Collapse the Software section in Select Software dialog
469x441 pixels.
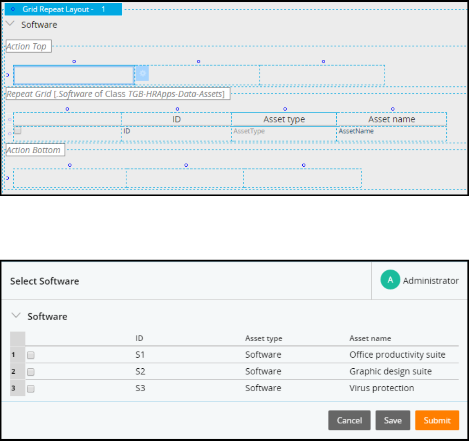pyautogui.click(x=16, y=316)
